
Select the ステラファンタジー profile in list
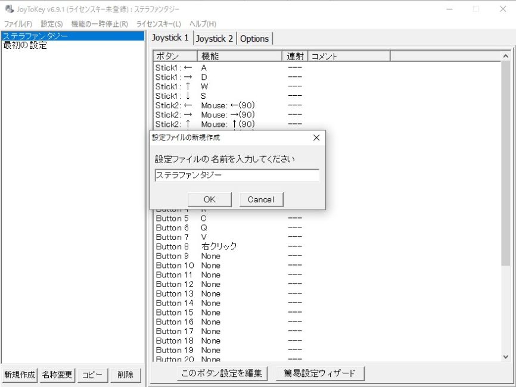73,36
